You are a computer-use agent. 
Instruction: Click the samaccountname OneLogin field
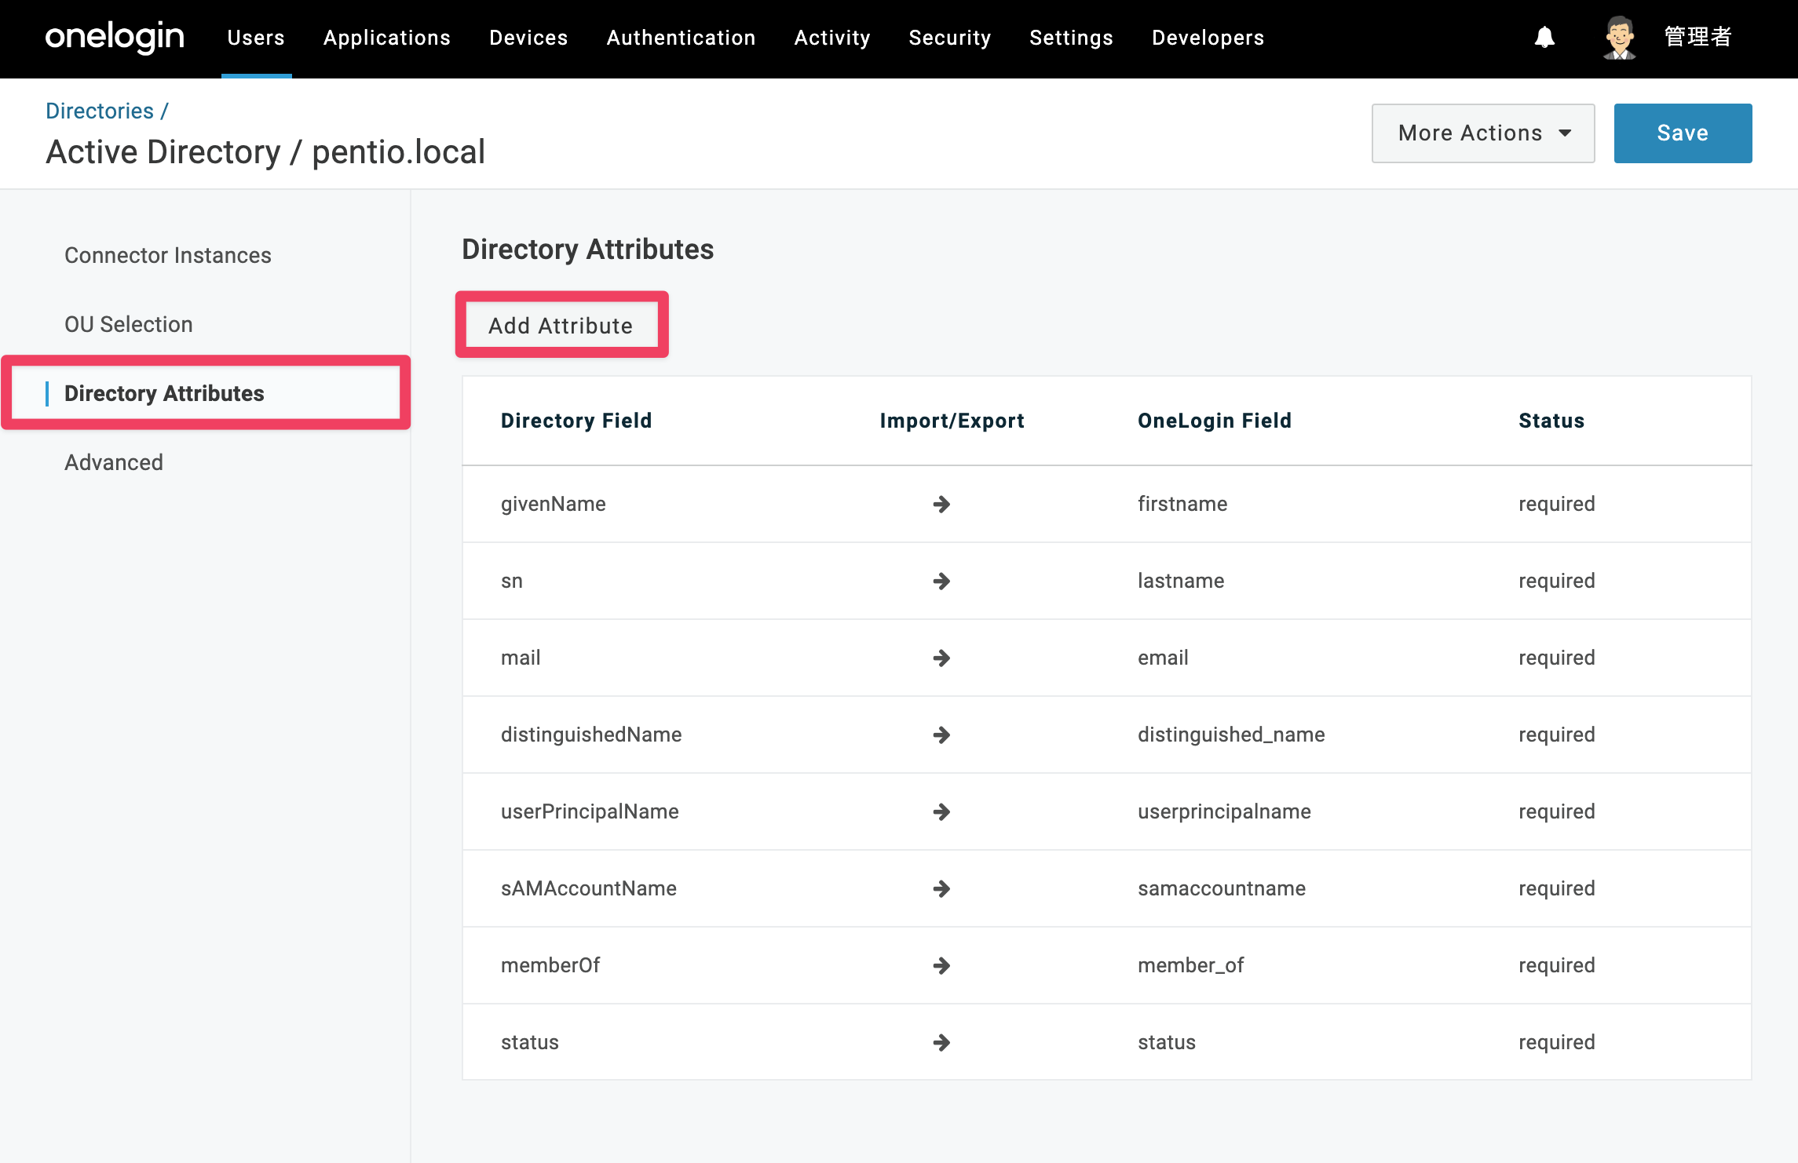click(x=1222, y=888)
